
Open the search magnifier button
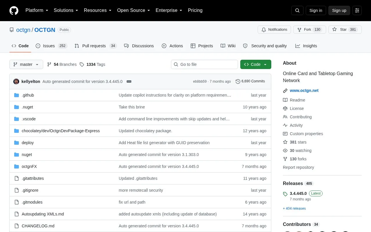coord(297,10)
